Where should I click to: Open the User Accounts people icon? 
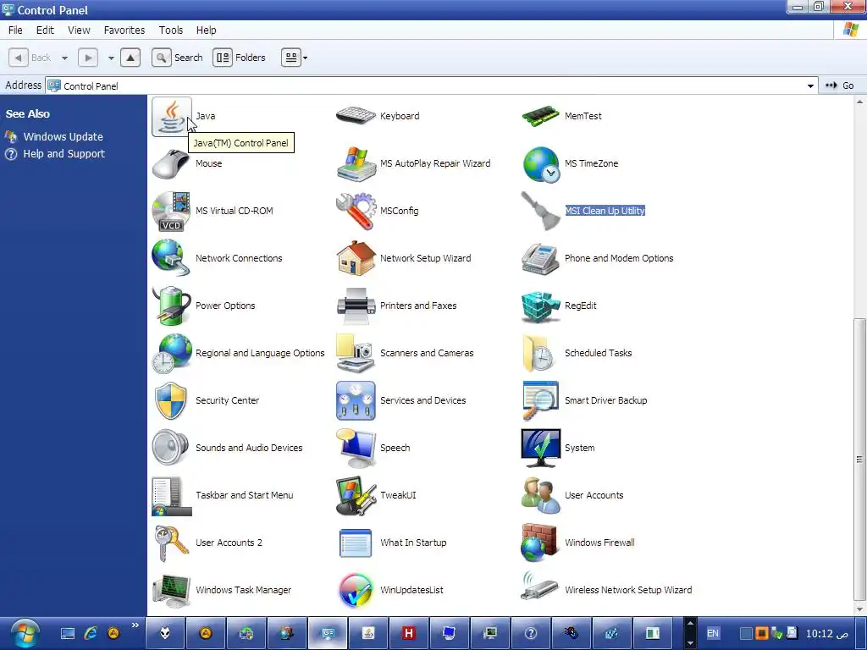click(x=540, y=495)
